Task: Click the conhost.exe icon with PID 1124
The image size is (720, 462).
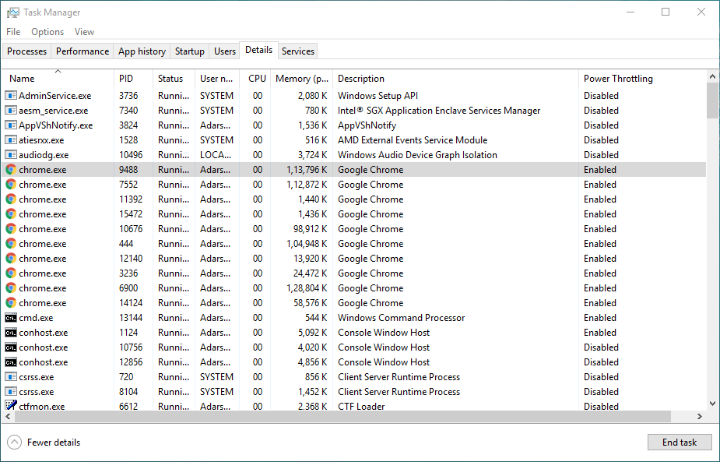Action: click(x=11, y=333)
